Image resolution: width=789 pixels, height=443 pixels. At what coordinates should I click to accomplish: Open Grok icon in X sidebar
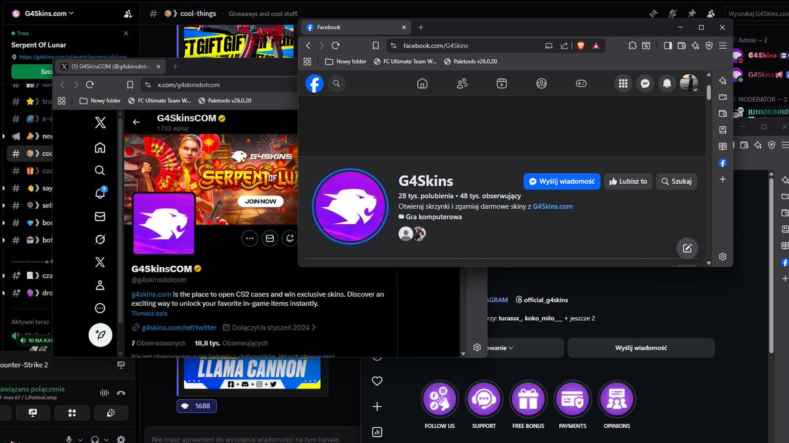[100, 239]
